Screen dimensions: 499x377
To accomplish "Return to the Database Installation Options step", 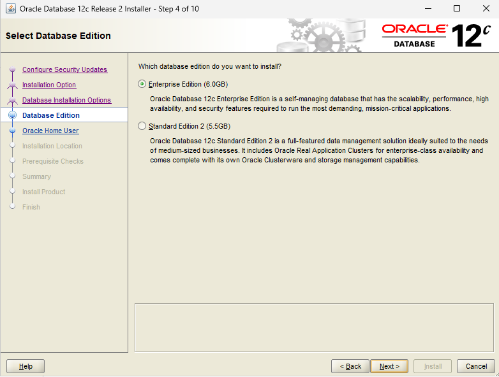I will 66,100.
